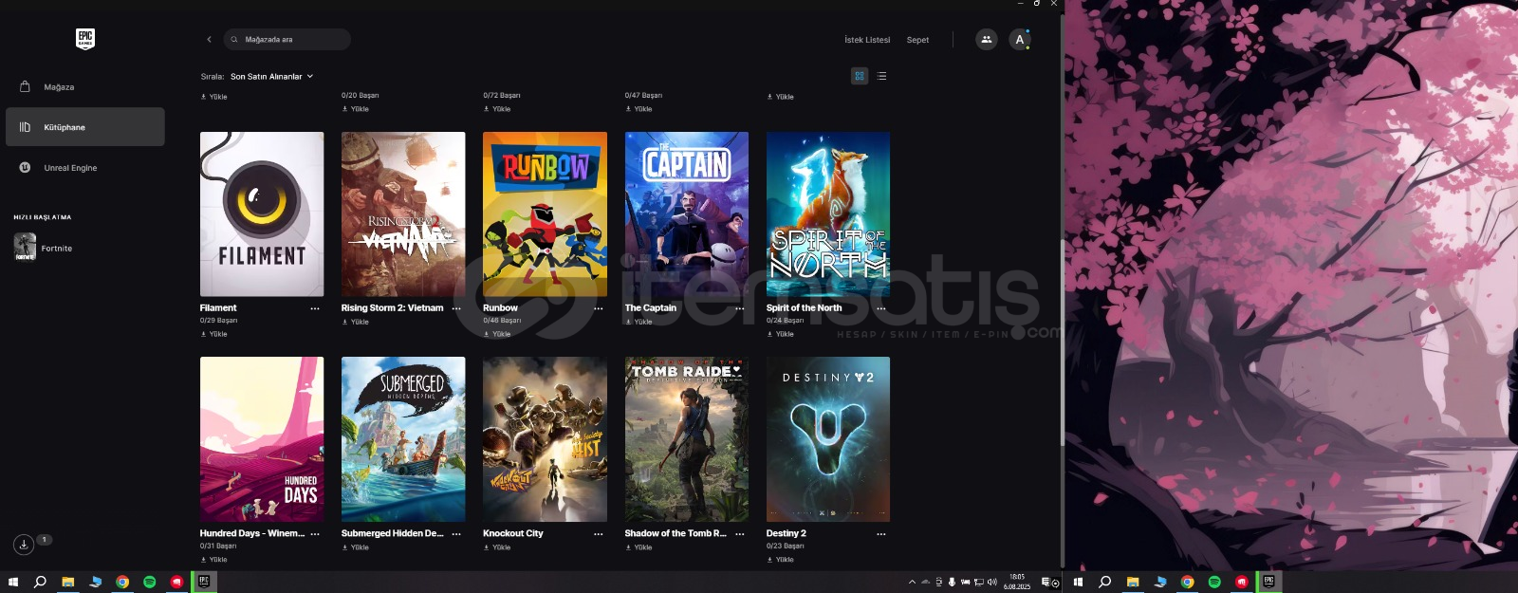Open Knockout City three-dot options menu
Image resolution: width=1518 pixels, height=593 pixels.
tap(599, 534)
